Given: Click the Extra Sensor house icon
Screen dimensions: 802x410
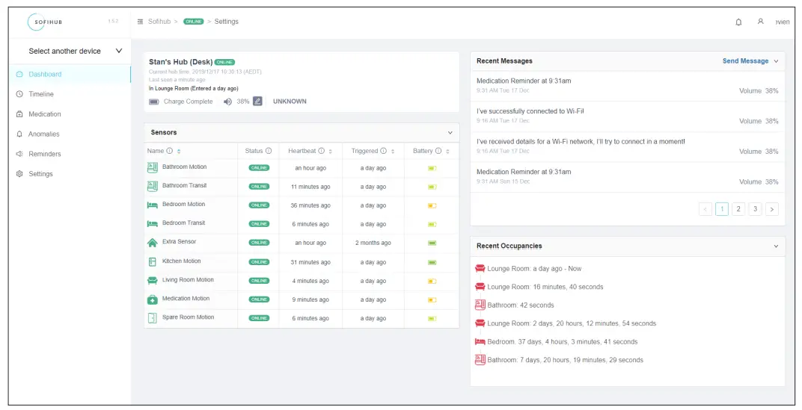Looking at the screenshot, I should [x=153, y=243].
